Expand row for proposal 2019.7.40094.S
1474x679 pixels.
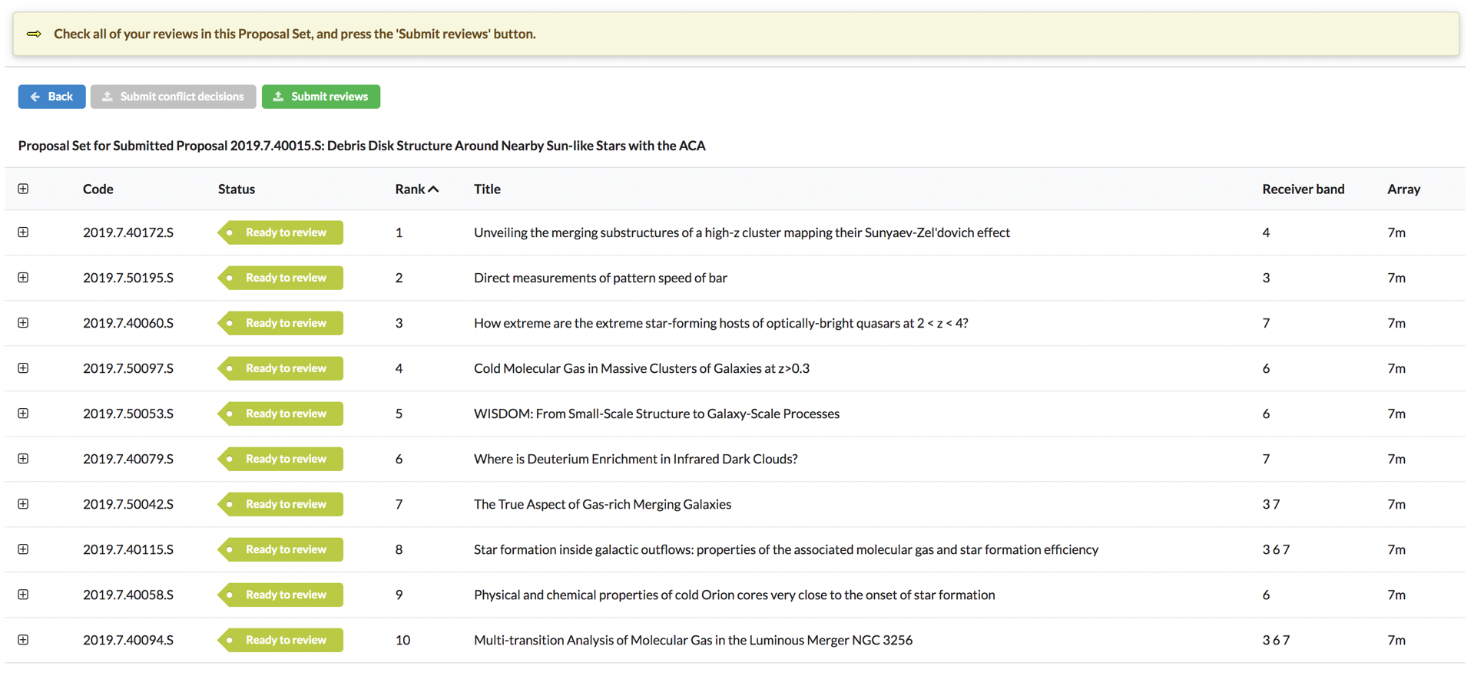23,640
